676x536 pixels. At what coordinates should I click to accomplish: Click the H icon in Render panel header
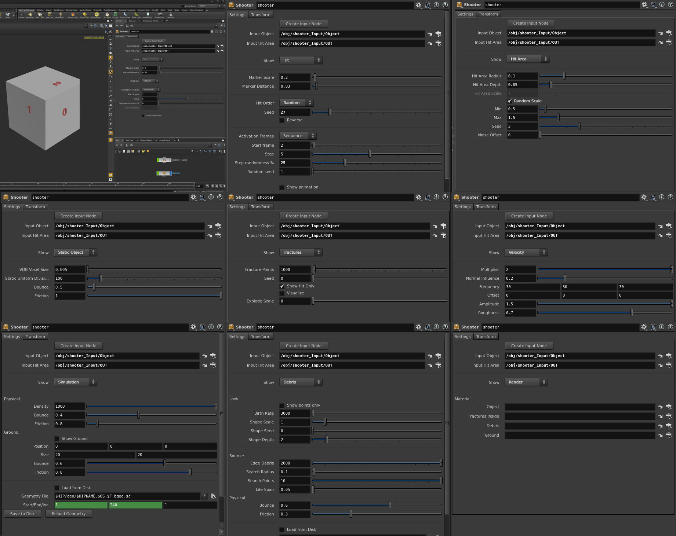point(653,327)
